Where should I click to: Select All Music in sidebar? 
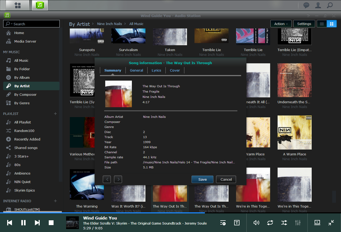pyautogui.click(x=31, y=60)
